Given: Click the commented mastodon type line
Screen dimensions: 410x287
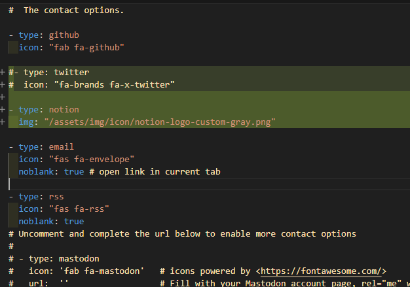Looking at the screenshot, I should (59, 259).
